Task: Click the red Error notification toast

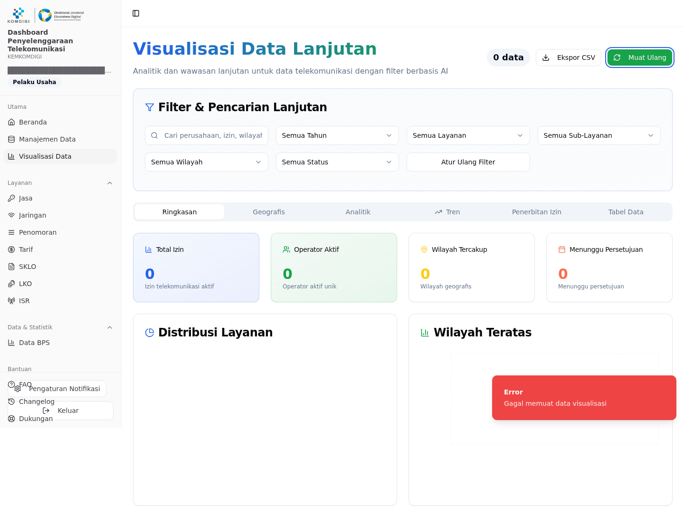Action: coord(584,398)
